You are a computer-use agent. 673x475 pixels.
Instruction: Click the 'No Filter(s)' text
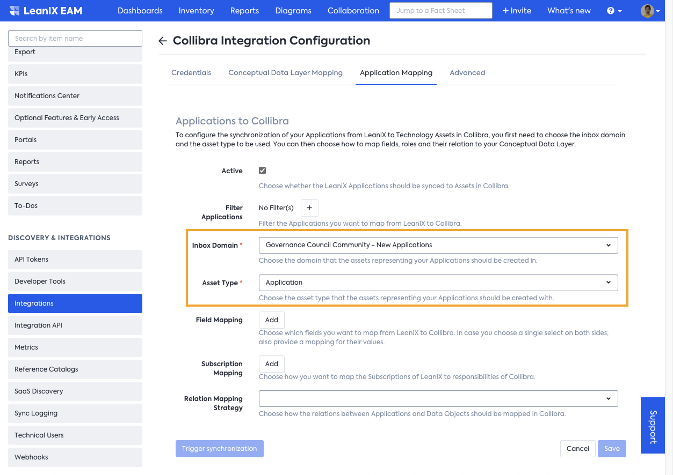point(276,208)
